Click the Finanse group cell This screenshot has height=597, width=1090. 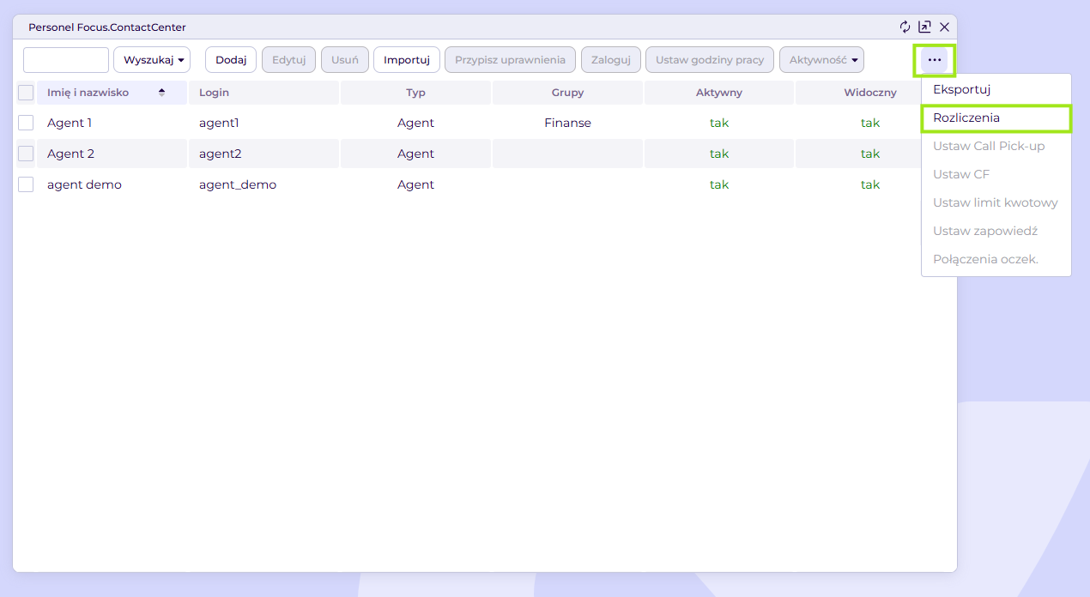tap(567, 123)
